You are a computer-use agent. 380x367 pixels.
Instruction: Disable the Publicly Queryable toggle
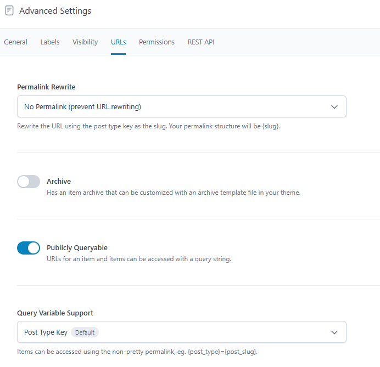29,248
